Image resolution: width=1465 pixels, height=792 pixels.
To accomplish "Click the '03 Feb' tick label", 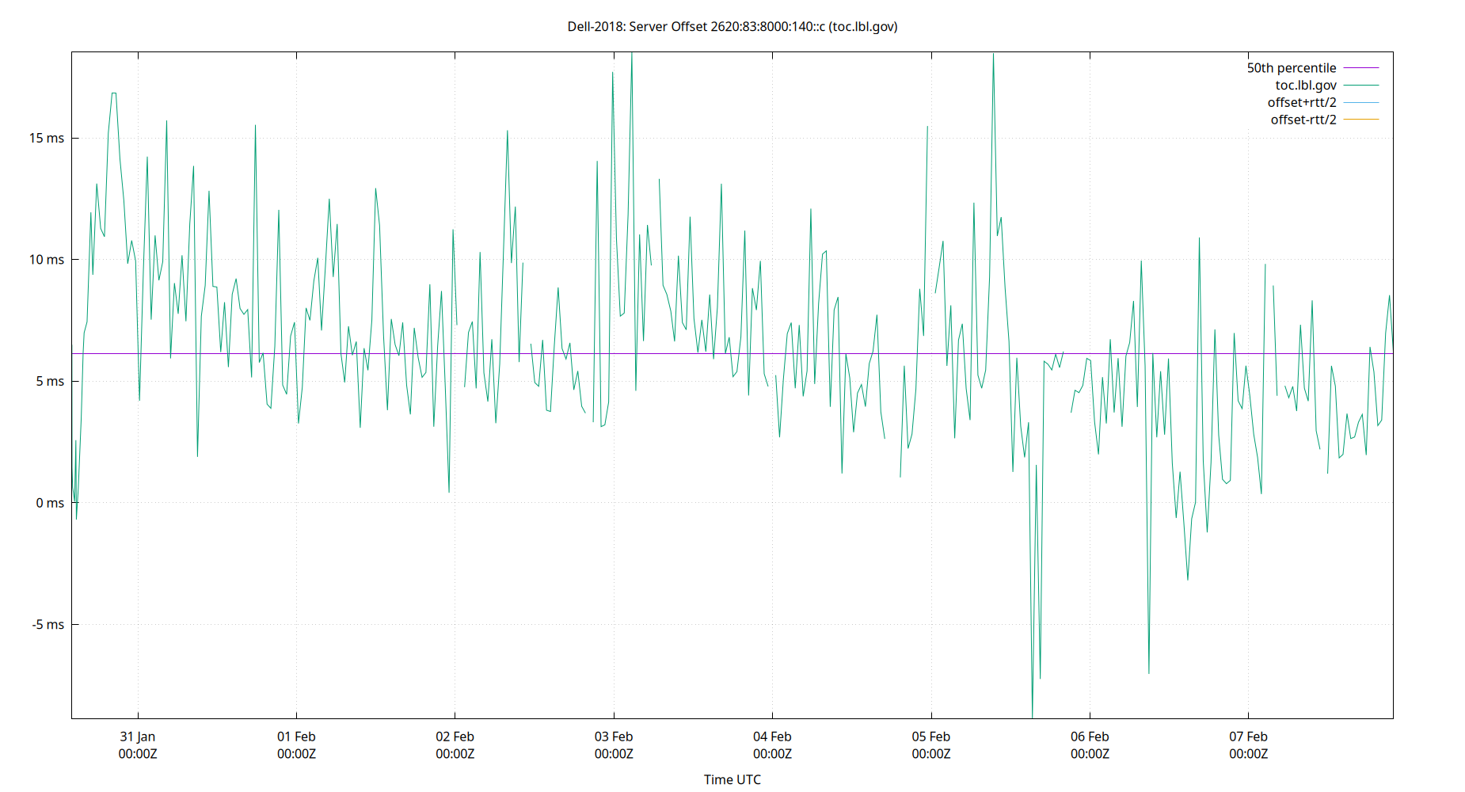I will pyautogui.click(x=614, y=736).
